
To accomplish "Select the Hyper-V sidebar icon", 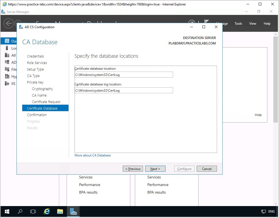I will point(7,76).
